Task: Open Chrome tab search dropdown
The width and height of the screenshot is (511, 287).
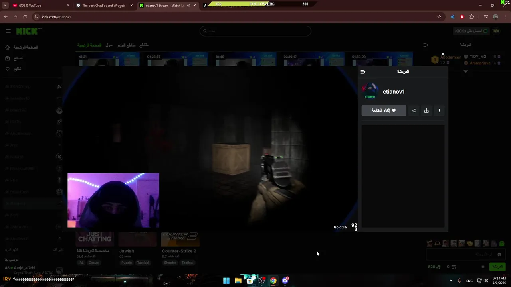Action: 5,6
